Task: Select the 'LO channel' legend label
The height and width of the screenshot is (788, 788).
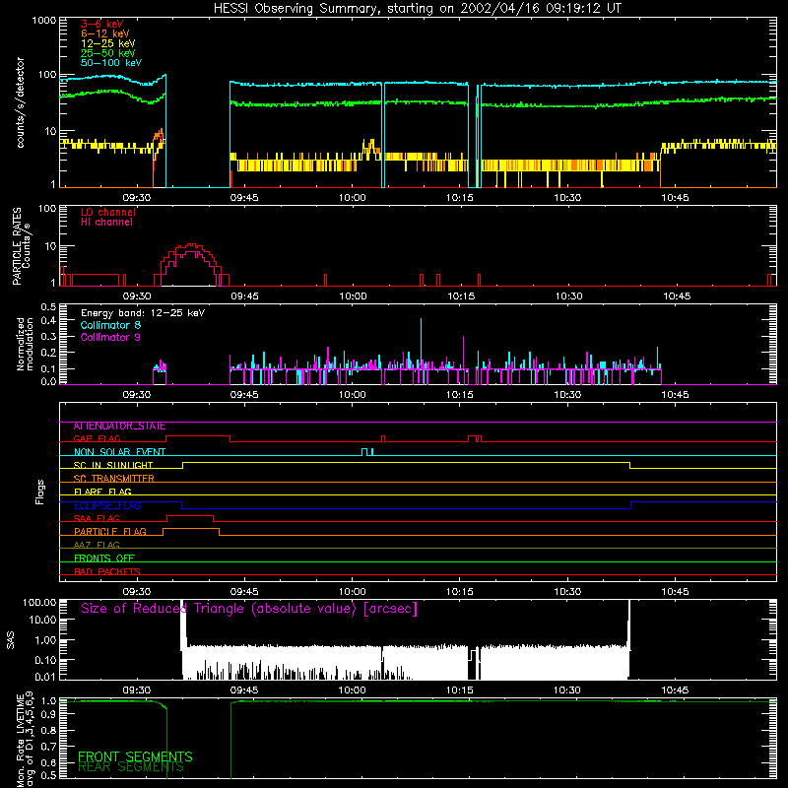Action: 108,212
